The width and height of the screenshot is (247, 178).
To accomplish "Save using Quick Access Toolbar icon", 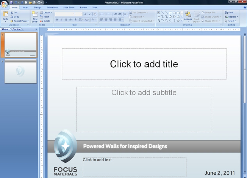I will tap(12, 2).
